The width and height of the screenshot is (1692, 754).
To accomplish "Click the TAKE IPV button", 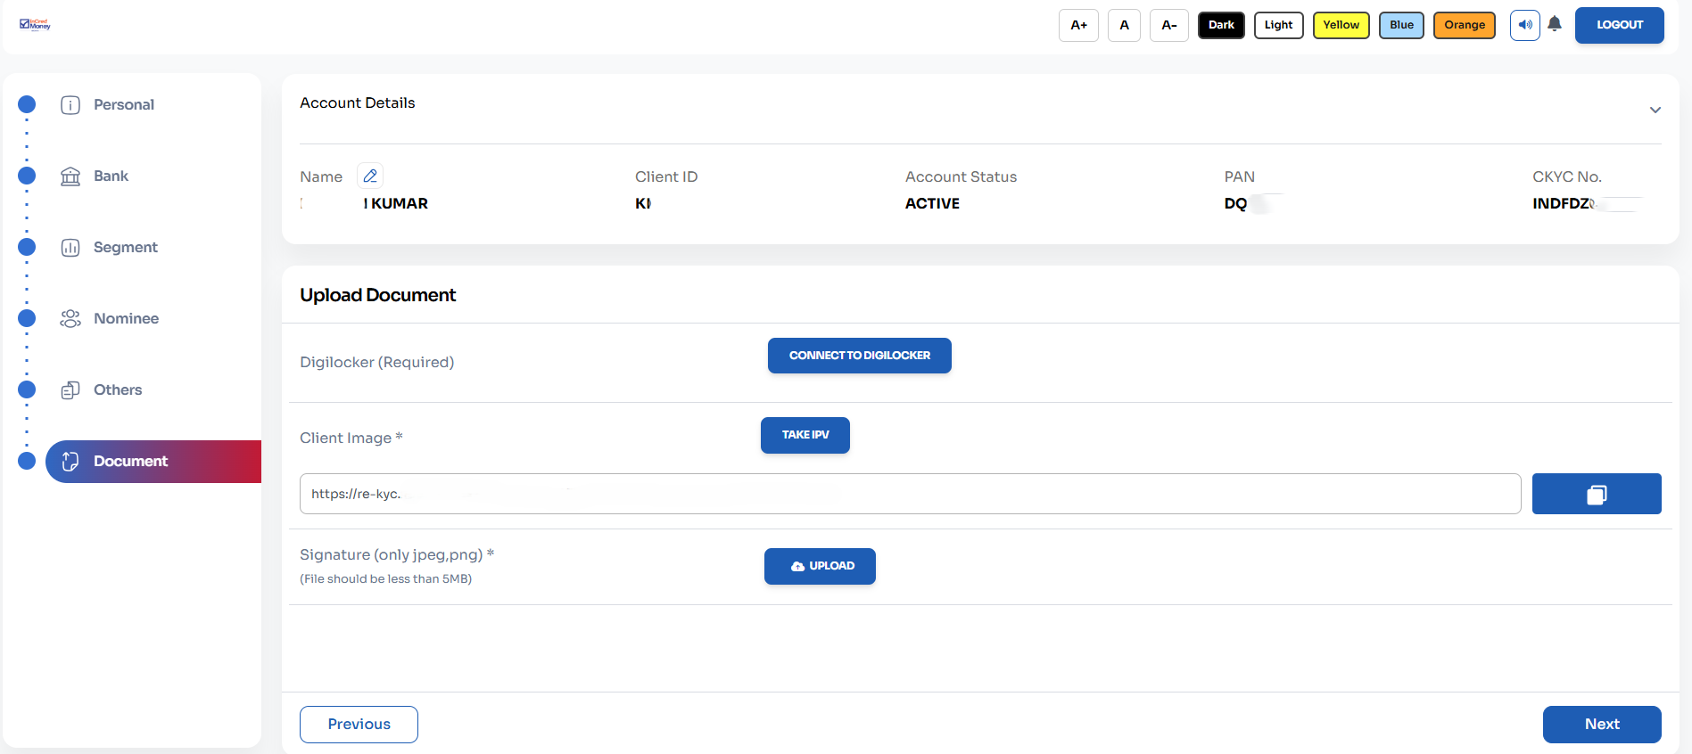I will point(805,435).
